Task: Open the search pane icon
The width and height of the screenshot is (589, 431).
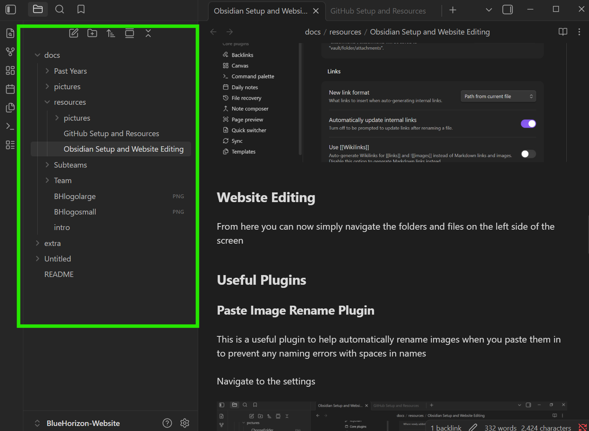Action: click(x=59, y=9)
